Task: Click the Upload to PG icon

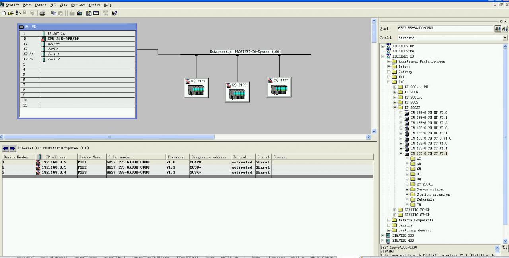Action: click(x=79, y=13)
